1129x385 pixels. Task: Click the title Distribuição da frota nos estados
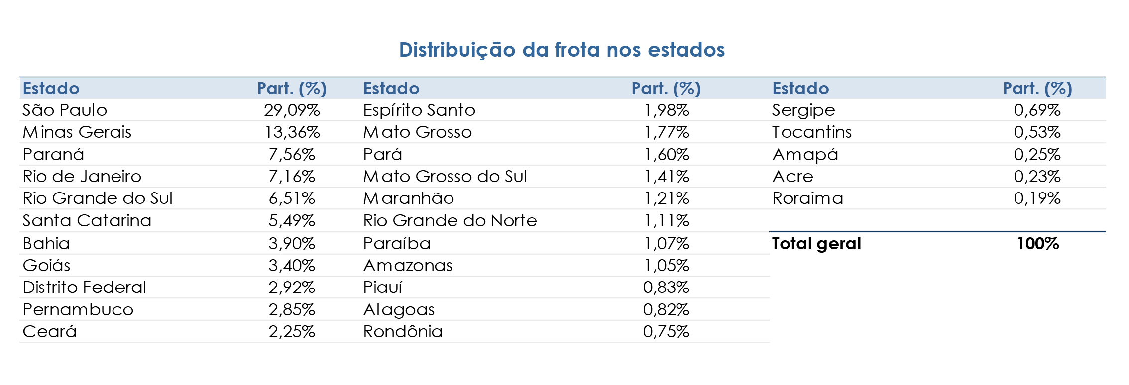pos(562,50)
